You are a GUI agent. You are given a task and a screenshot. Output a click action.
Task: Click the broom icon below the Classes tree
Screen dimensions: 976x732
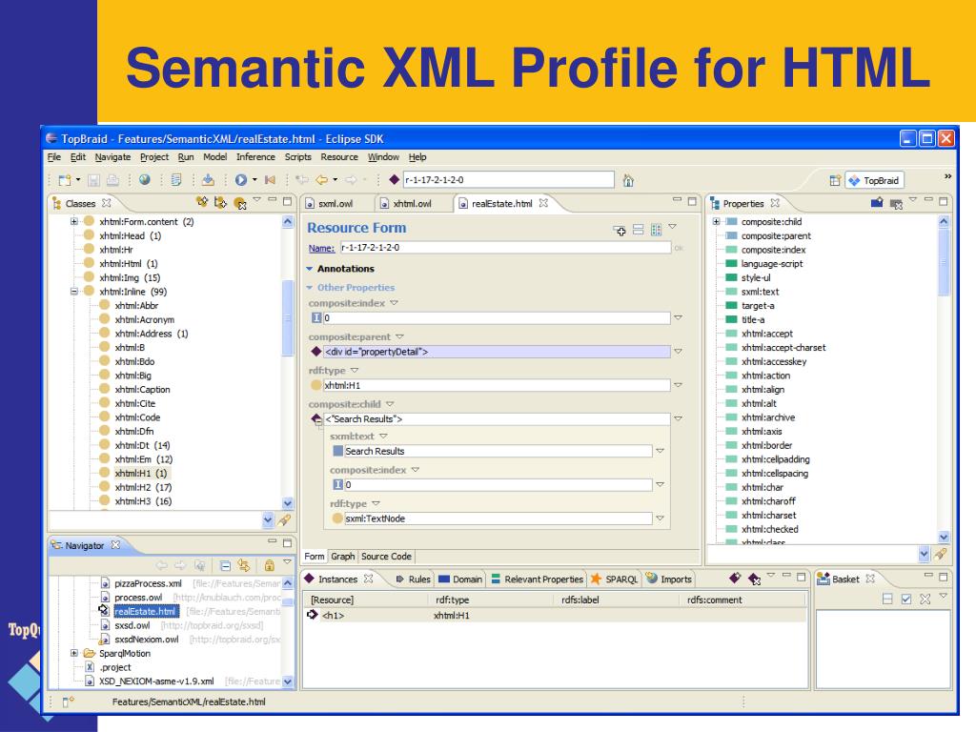click(284, 519)
